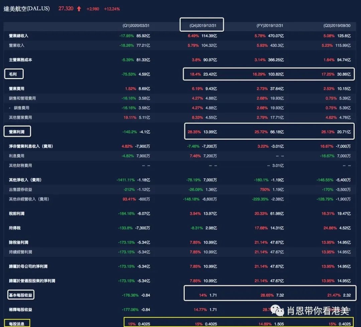This screenshot has height=327, width=361.
Task: Click the 營業利潤 row label
Action: point(17,132)
